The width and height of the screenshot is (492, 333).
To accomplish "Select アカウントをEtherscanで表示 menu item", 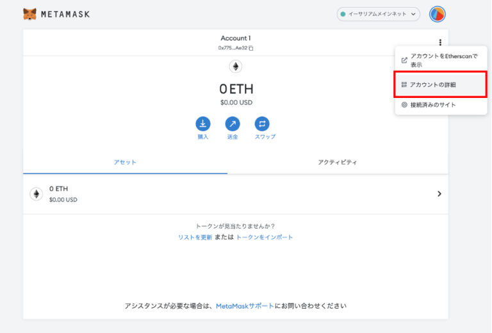I will pos(443,60).
